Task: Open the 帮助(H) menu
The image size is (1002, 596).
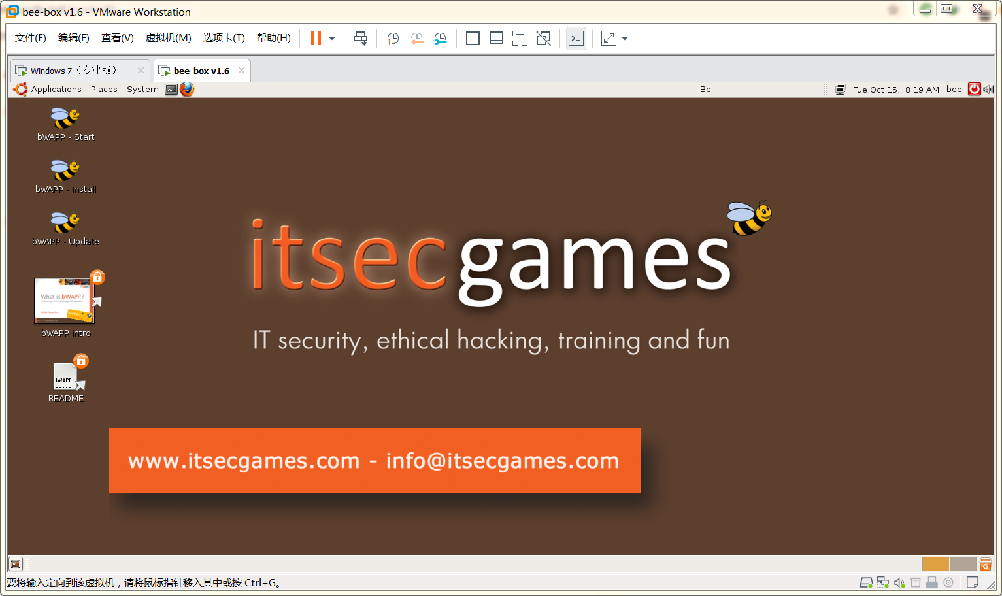Action: [273, 38]
